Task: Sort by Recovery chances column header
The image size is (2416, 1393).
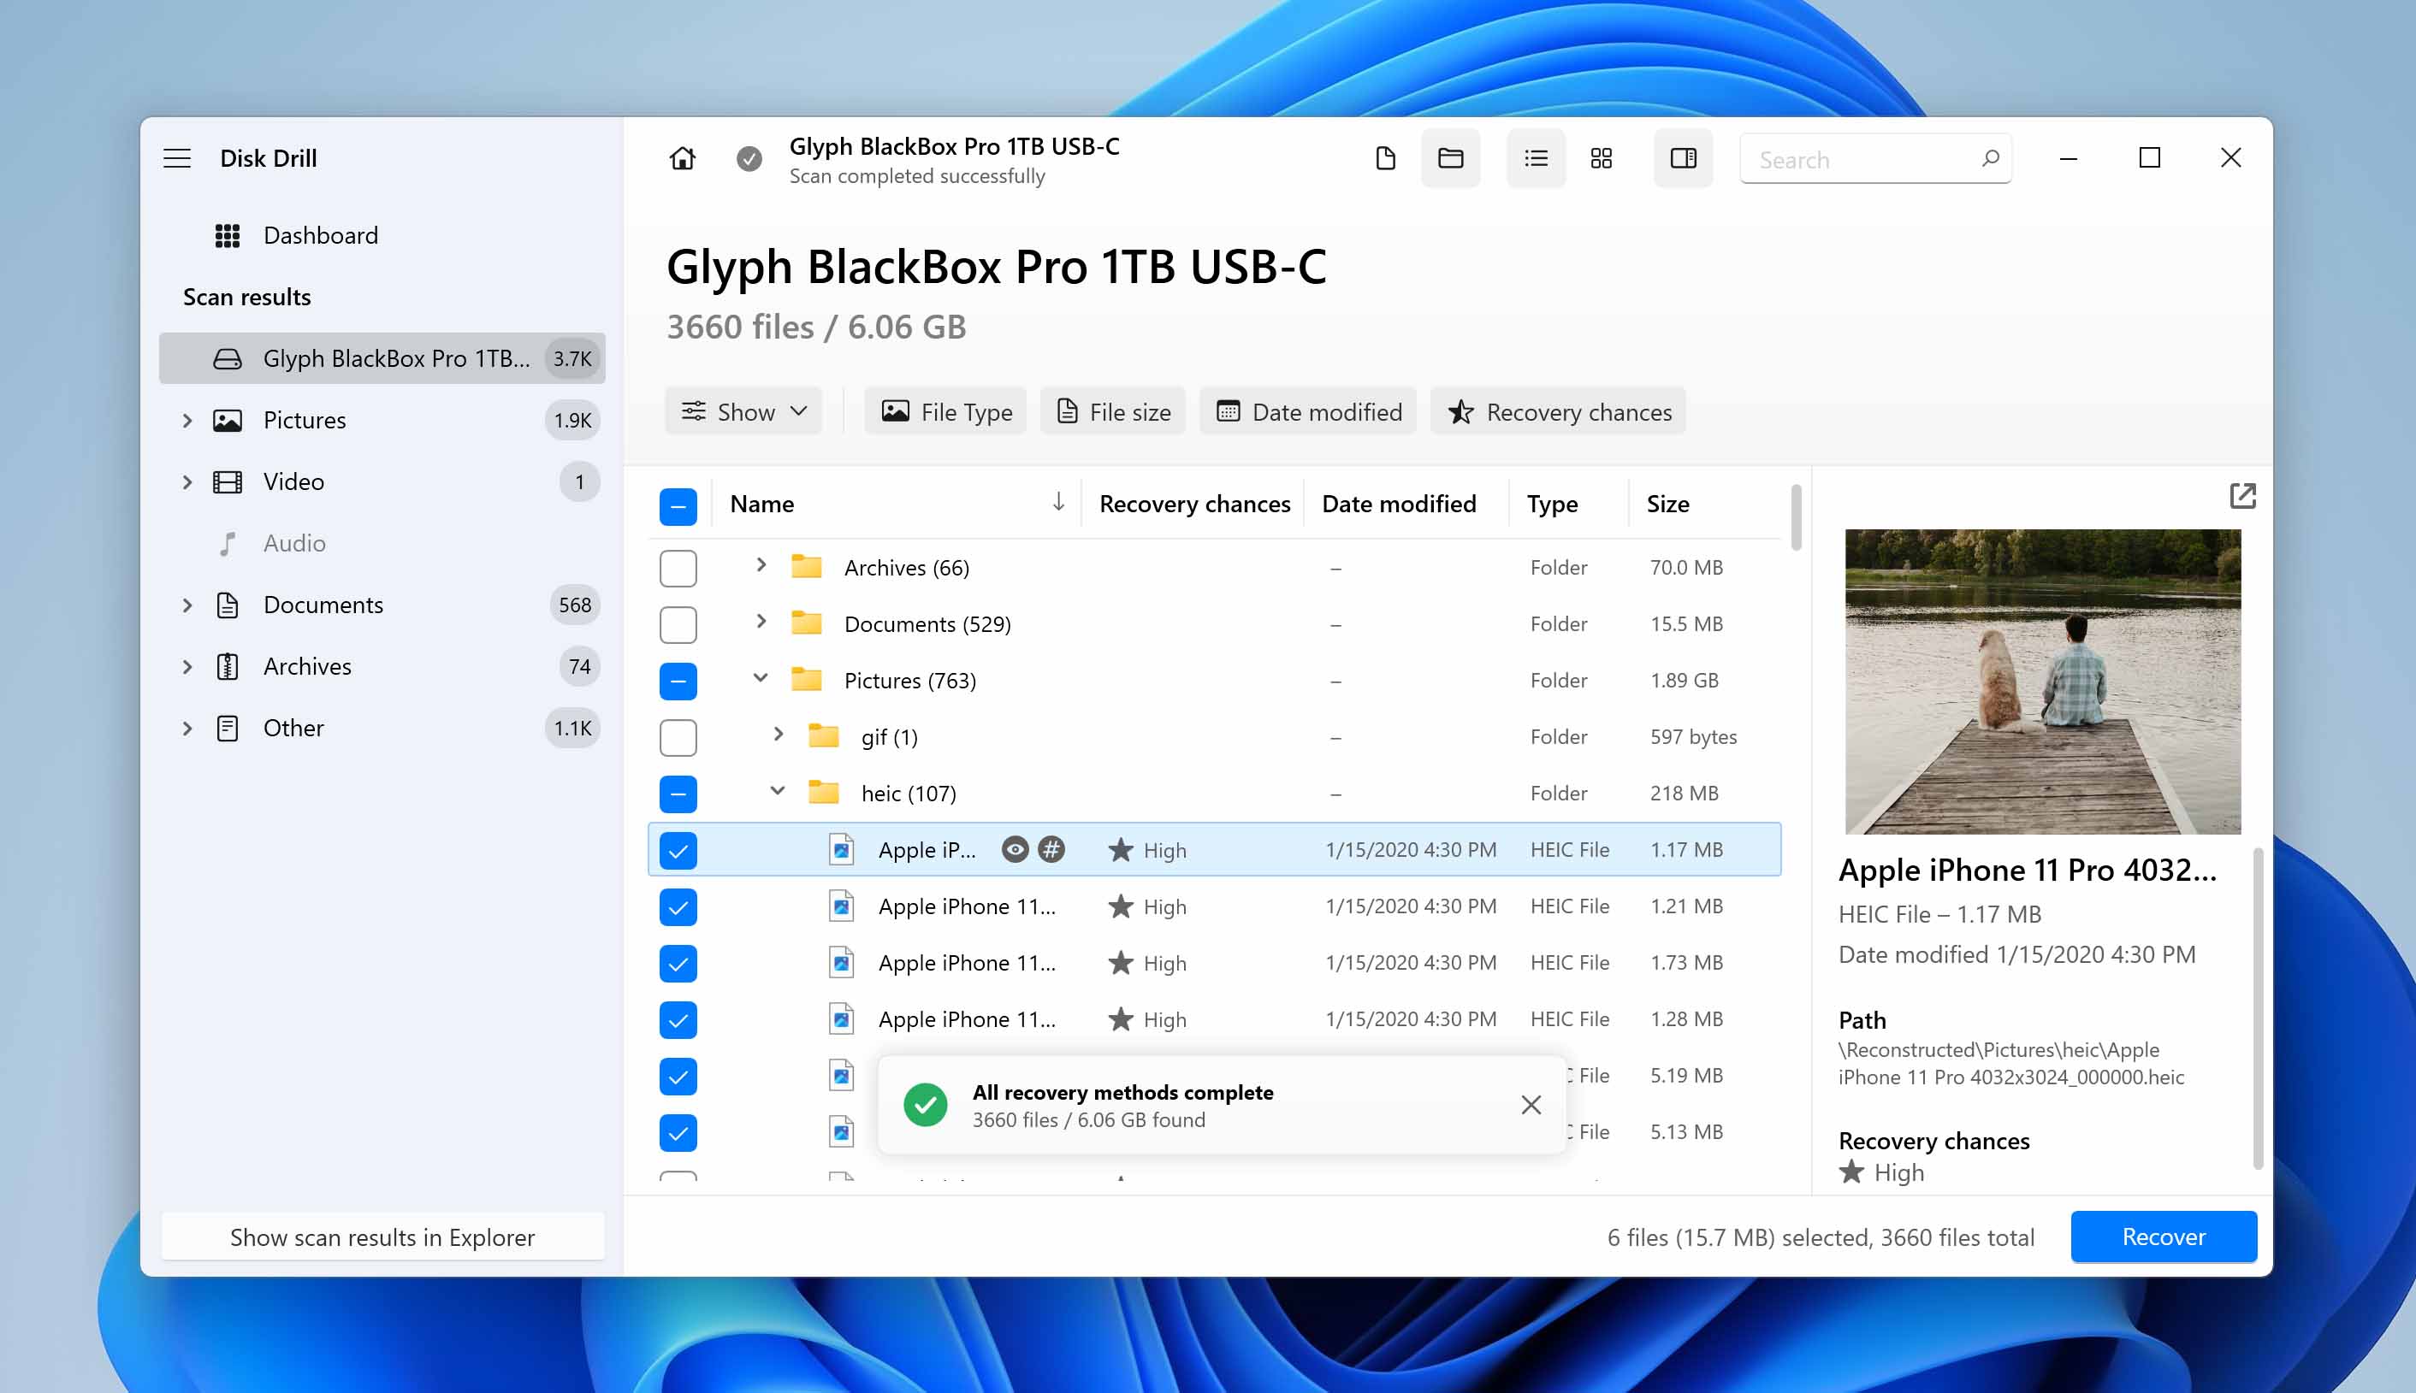Action: point(1193,503)
